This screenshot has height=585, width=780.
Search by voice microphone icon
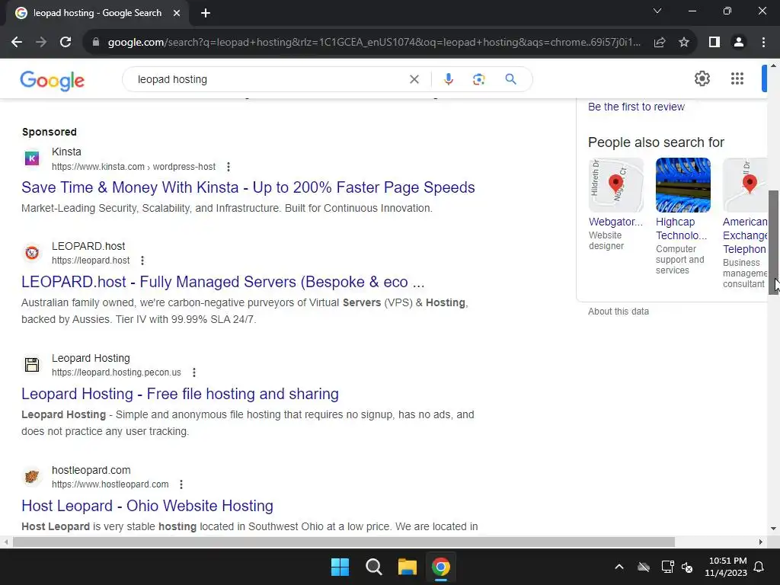point(448,79)
